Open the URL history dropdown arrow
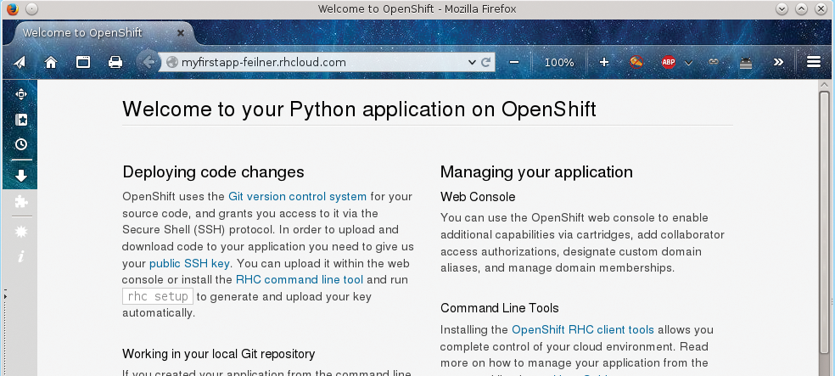 tap(472, 62)
